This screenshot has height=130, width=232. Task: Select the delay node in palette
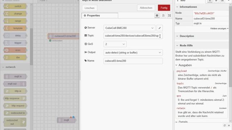pyautogui.click(x=15, y=35)
